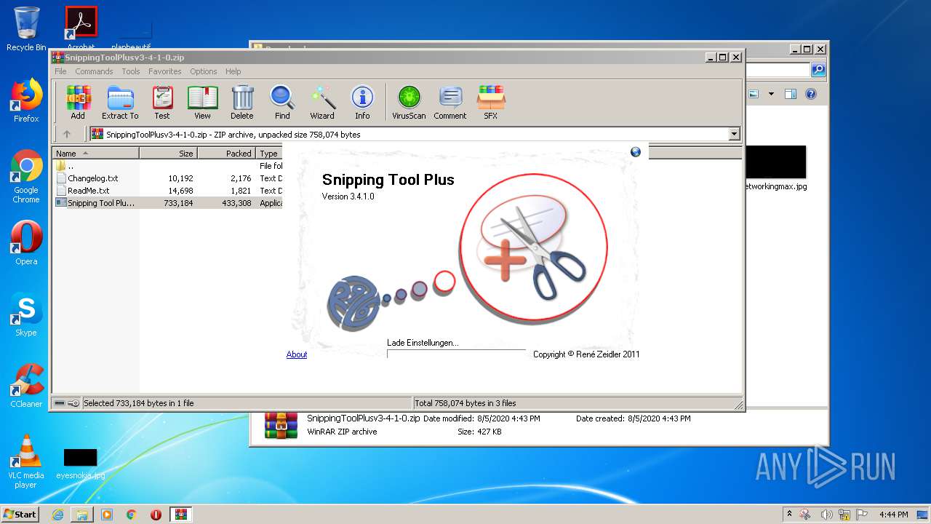
Task: Go up one folder level arrow
Action: coord(67,134)
